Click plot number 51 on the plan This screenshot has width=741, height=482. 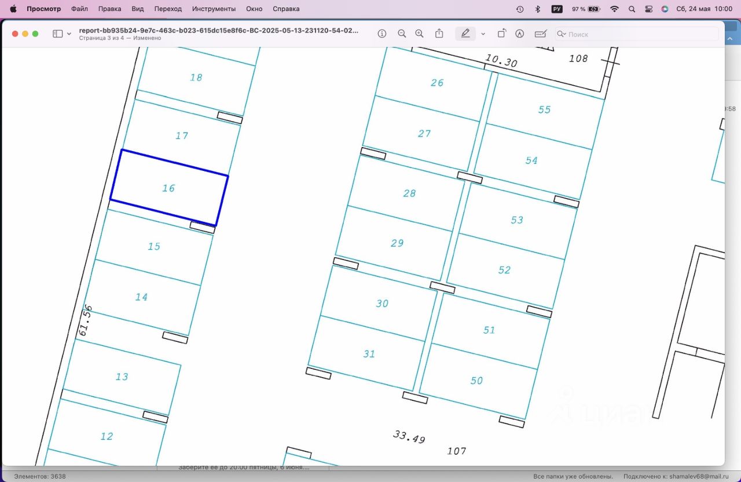tap(489, 330)
